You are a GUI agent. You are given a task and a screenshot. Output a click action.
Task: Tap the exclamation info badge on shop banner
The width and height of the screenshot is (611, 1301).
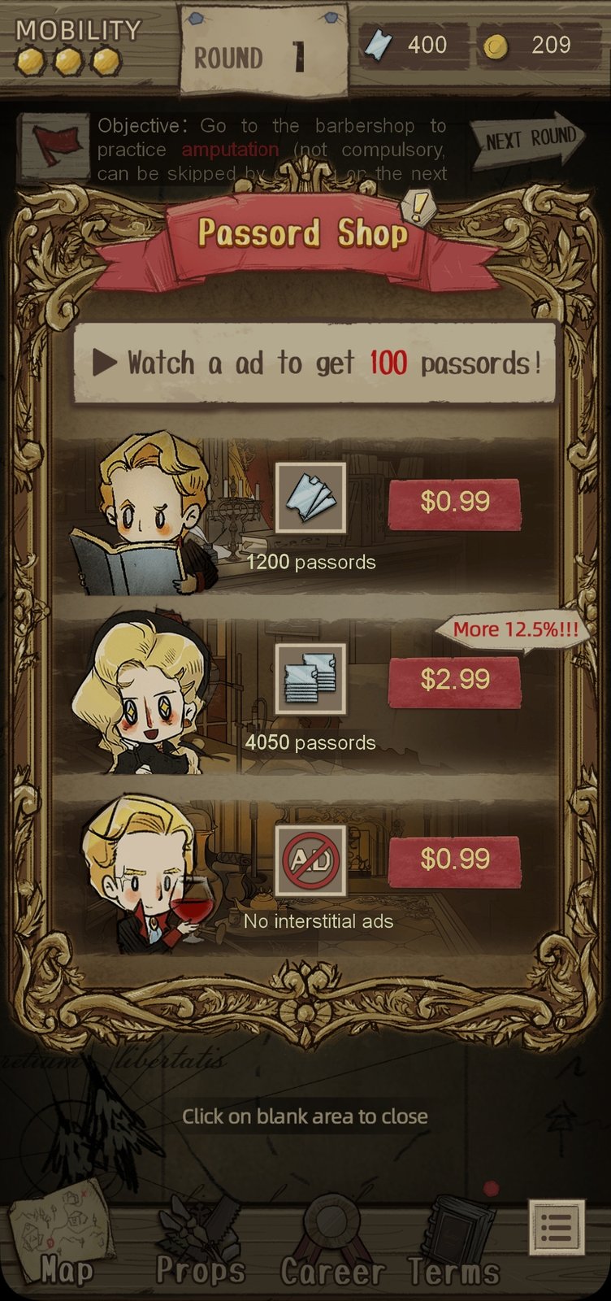[x=418, y=207]
